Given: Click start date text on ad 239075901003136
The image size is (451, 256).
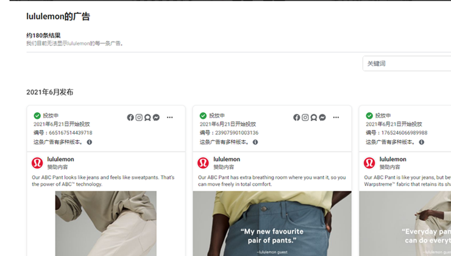Looking at the screenshot, I should point(228,124).
